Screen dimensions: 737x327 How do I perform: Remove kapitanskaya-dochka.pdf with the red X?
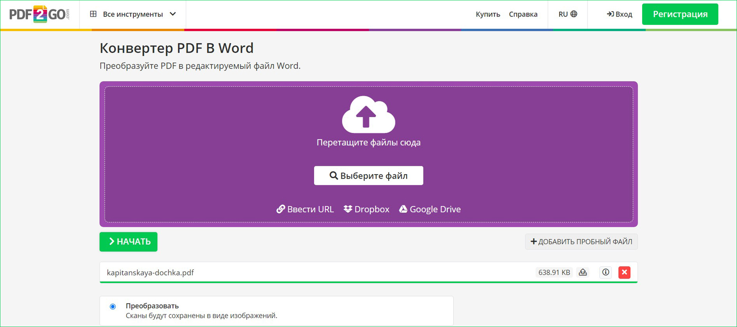point(624,272)
